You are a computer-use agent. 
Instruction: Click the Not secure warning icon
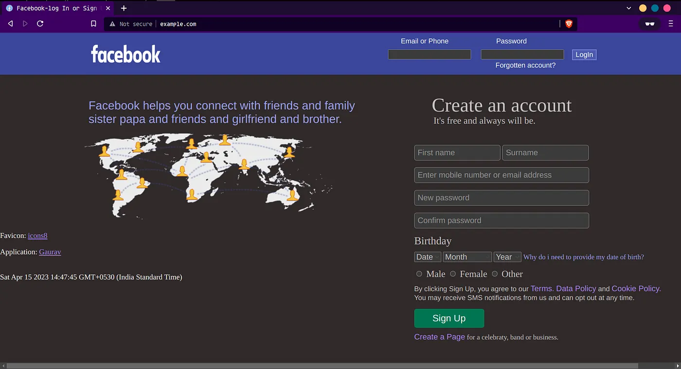click(112, 24)
